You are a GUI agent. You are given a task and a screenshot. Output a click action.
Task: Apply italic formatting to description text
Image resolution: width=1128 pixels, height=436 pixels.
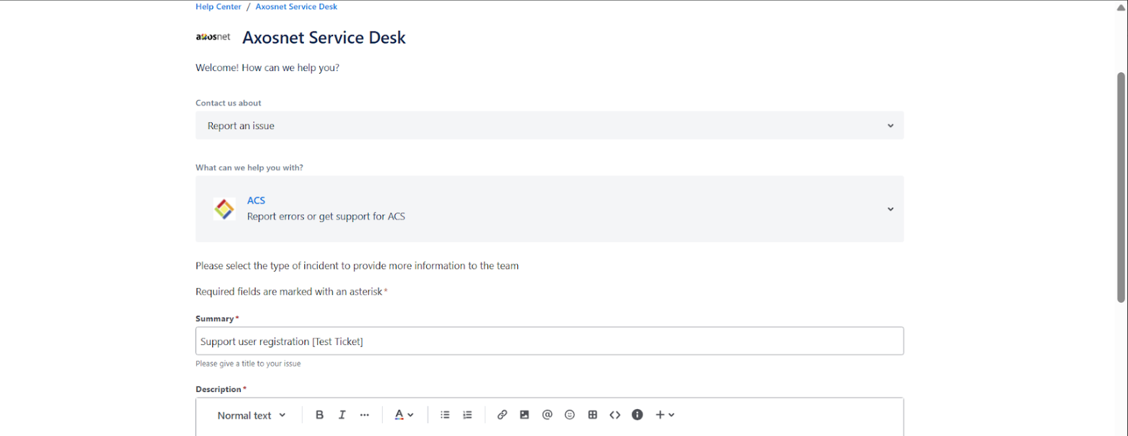pyautogui.click(x=342, y=415)
